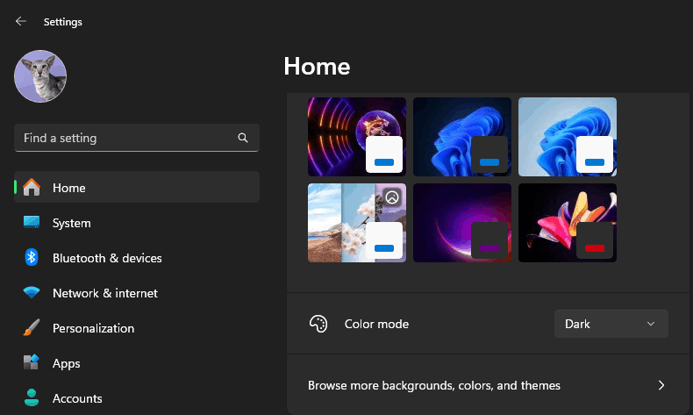Click the Accounts person icon
The width and height of the screenshot is (693, 415).
pyautogui.click(x=32, y=397)
